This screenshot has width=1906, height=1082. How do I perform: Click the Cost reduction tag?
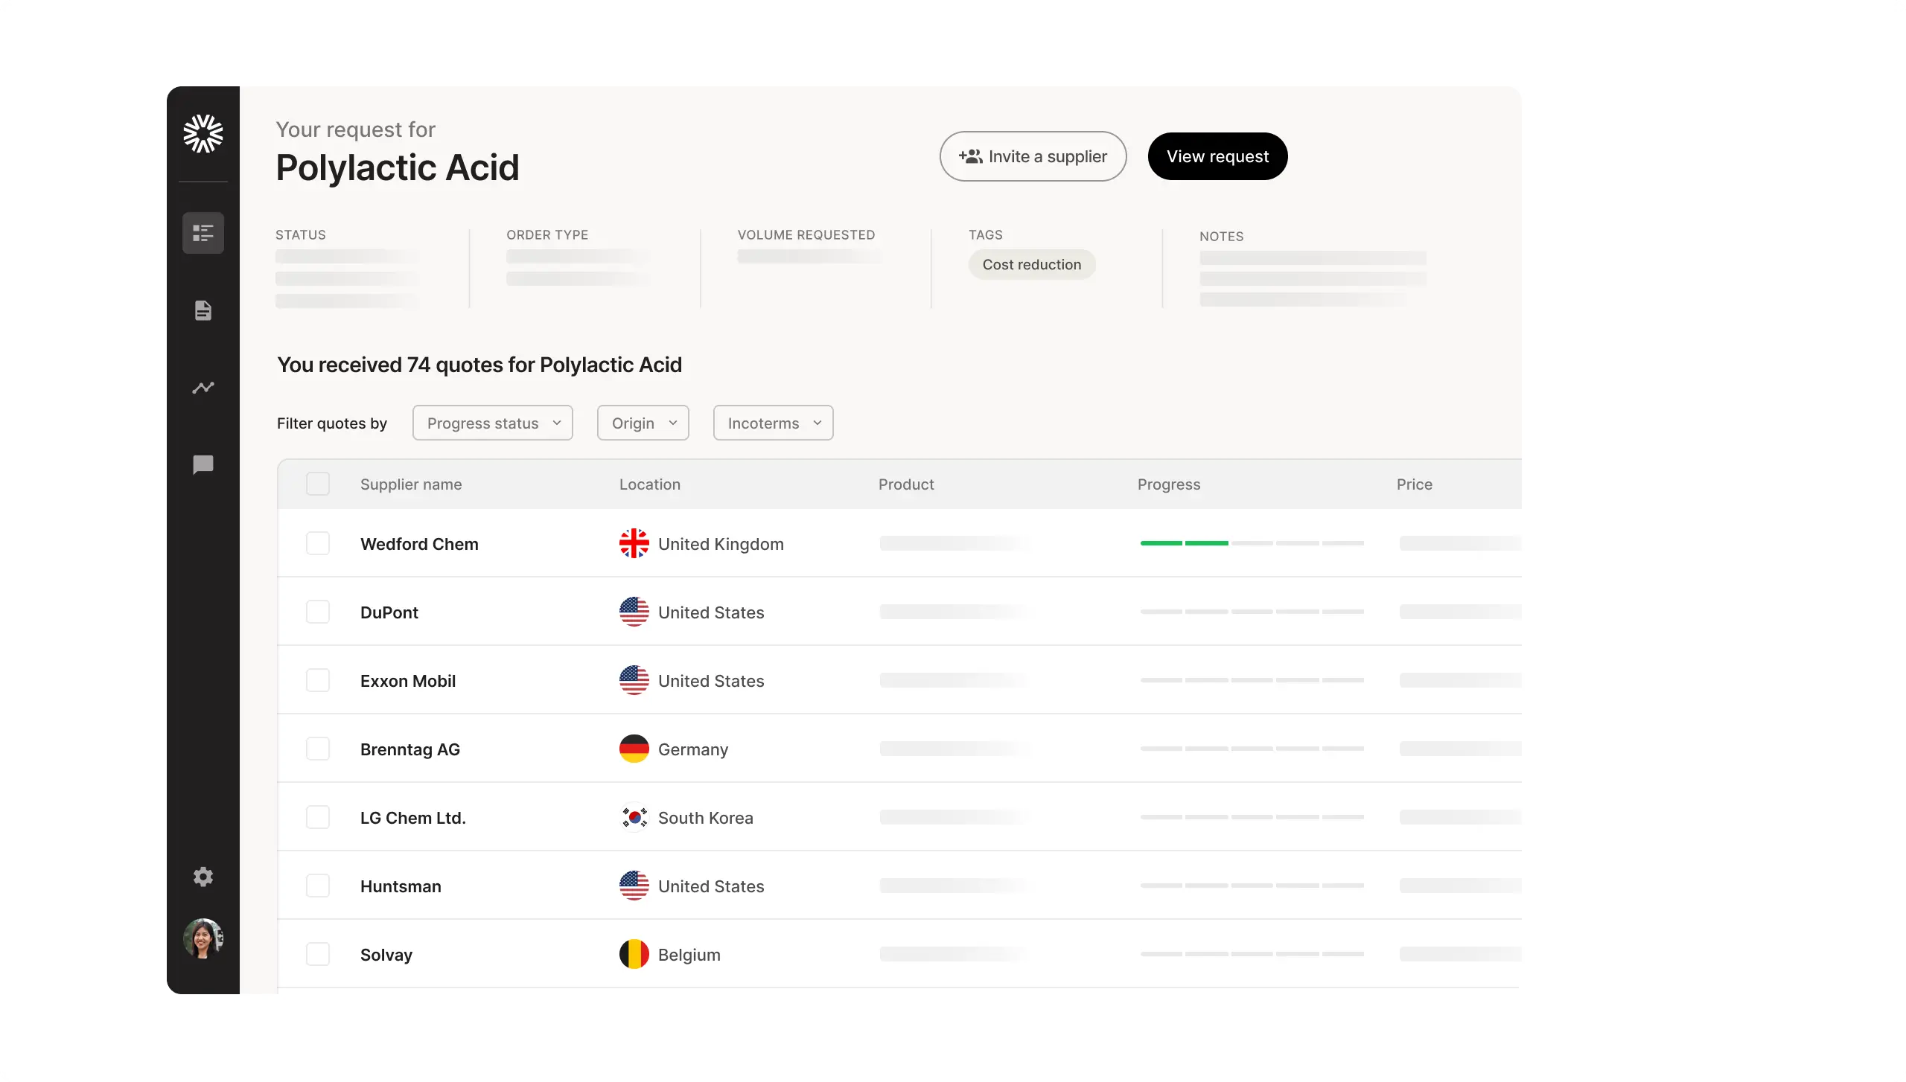tap(1031, 265)
